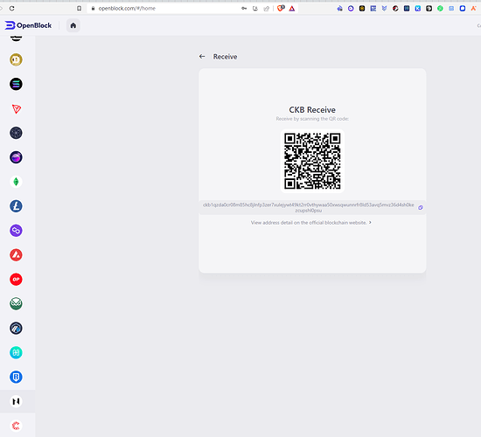This screenshot has height=437, width=481.
Task: Go back using the arrow beside Receive
Action: click(202, 57)
